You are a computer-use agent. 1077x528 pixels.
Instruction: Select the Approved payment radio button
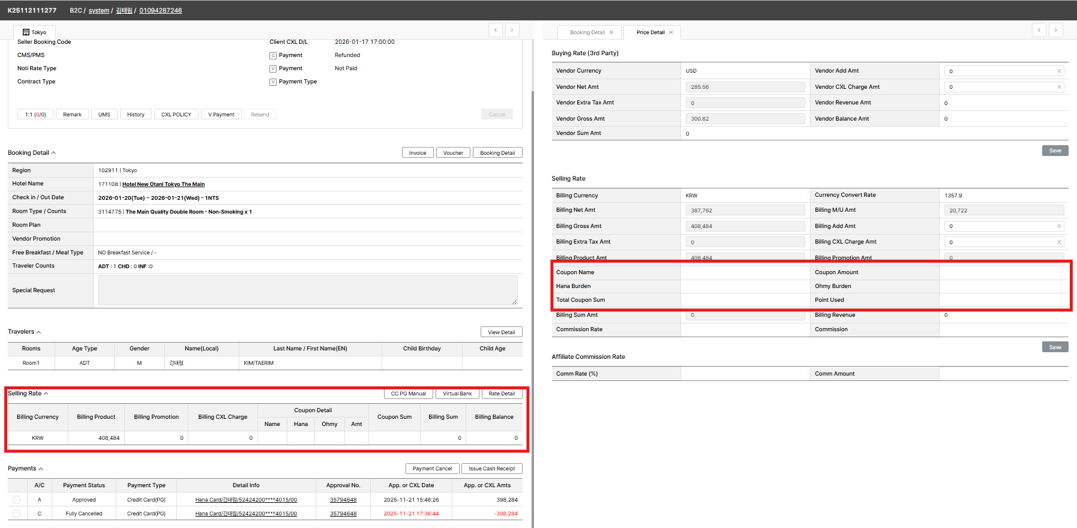[x=16, y=500]
